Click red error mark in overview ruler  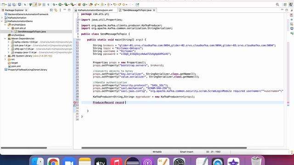[x=288, y=103]
